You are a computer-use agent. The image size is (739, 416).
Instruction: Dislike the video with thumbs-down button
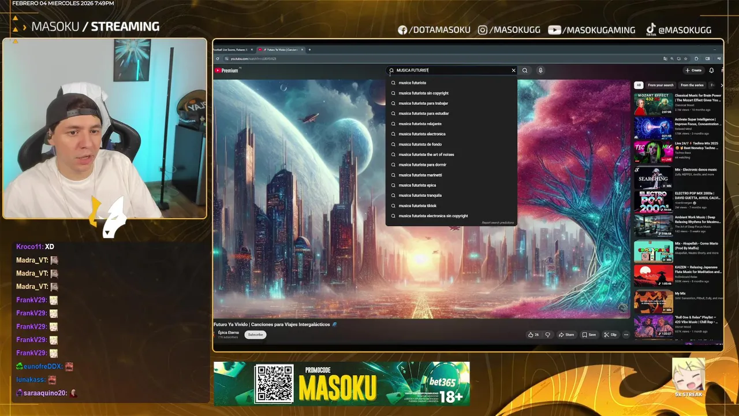[548, 335]
